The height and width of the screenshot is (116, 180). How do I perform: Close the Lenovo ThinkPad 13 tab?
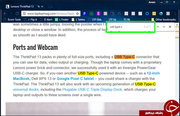coord(42,7)
